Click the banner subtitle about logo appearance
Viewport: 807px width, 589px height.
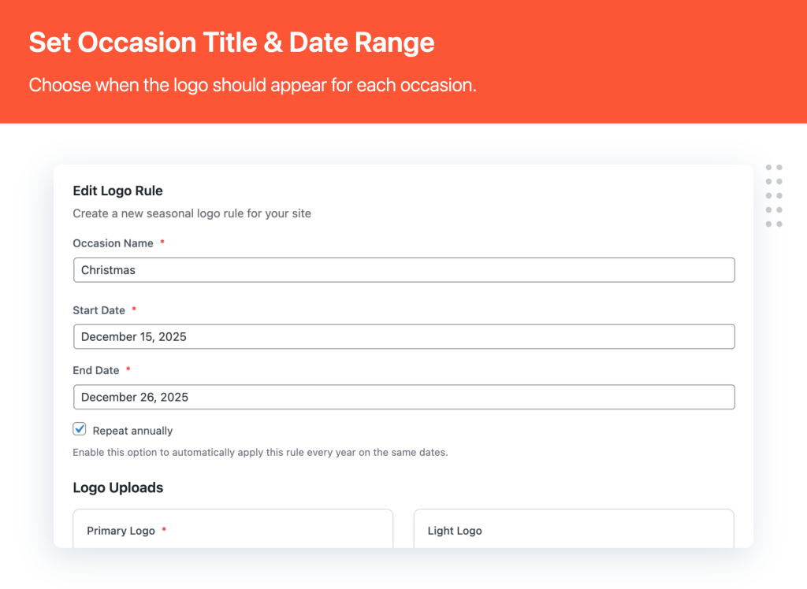coord(252,85)
